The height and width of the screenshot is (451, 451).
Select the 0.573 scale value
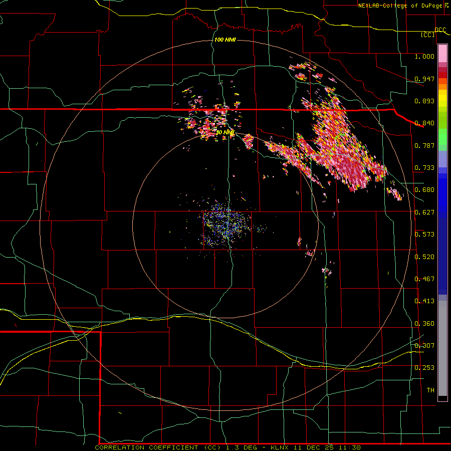(x=424, y=235)
